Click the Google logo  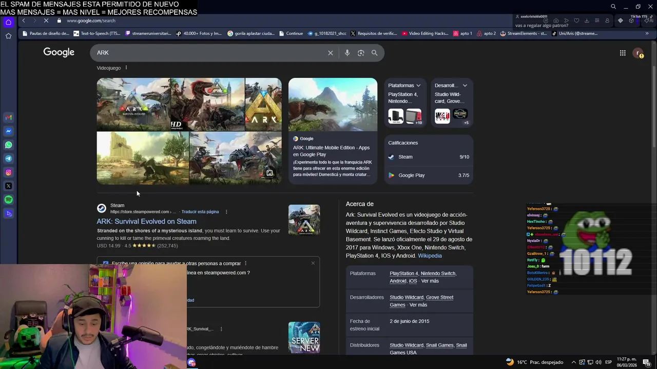tap(59, 52)
